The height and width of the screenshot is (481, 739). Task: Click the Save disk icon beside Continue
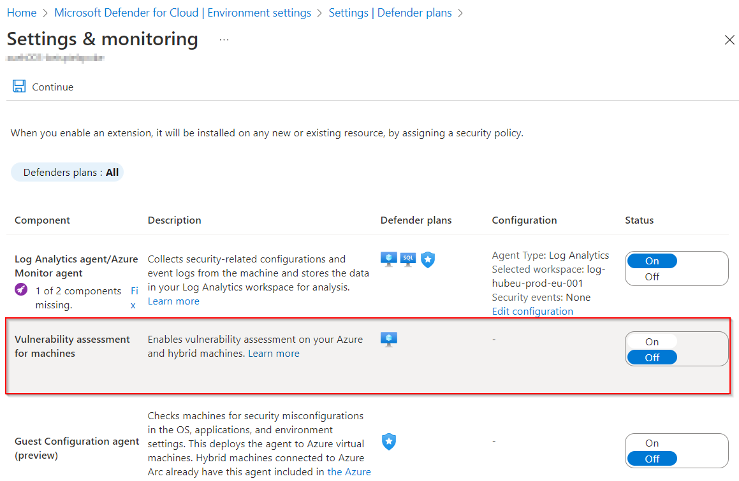point(19,85)
